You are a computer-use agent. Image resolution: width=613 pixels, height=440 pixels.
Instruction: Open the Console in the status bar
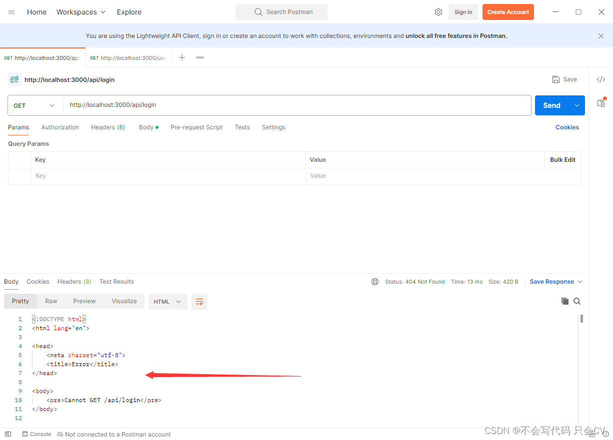click(x=36, y=434)
